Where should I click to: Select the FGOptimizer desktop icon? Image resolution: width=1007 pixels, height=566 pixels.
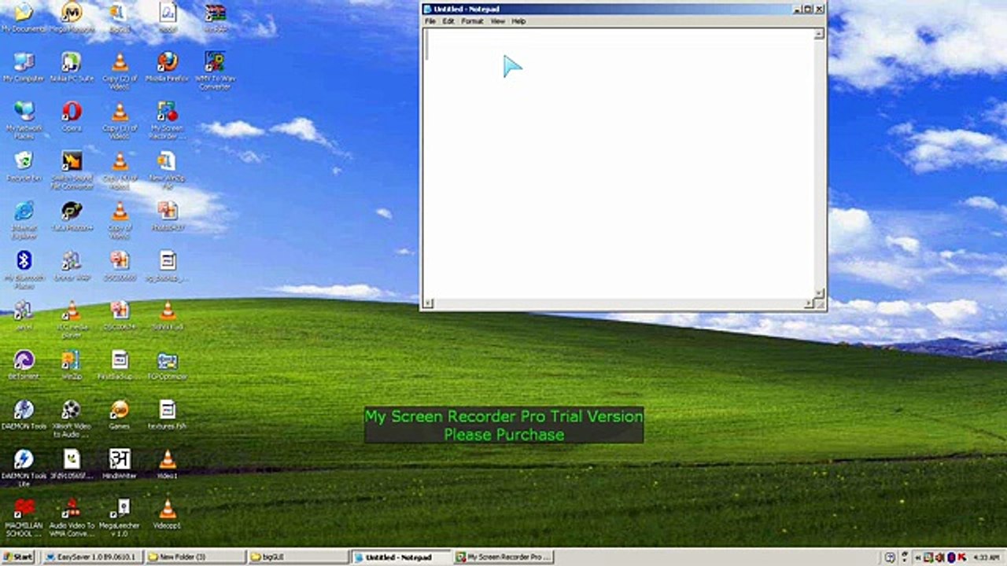click(x=167, y=365)
